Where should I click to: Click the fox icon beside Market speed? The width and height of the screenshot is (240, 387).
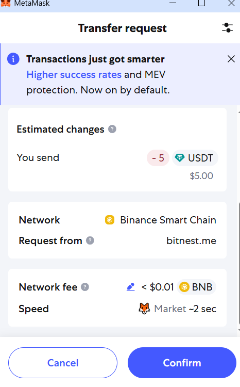(144, 309)
